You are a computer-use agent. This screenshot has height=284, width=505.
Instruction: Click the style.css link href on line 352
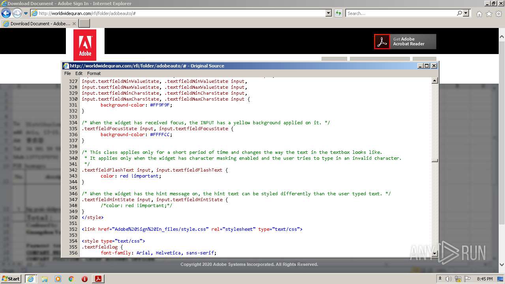[x=161, y=229]
